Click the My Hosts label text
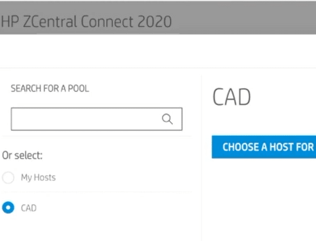Image resolution: width=316 pixels, height=241 pixels. coord(38,178)
